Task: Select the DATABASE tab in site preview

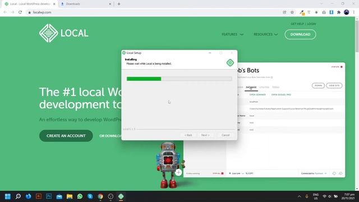Action: coord(251,88)
